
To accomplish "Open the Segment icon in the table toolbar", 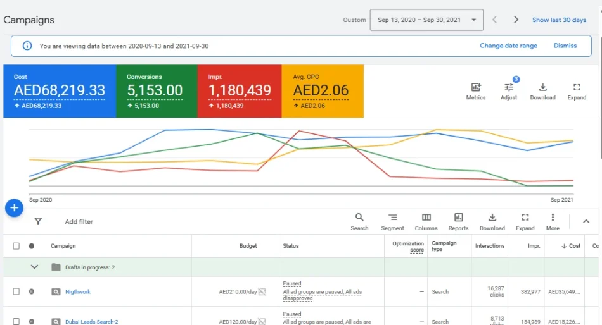I will [392, 218].
